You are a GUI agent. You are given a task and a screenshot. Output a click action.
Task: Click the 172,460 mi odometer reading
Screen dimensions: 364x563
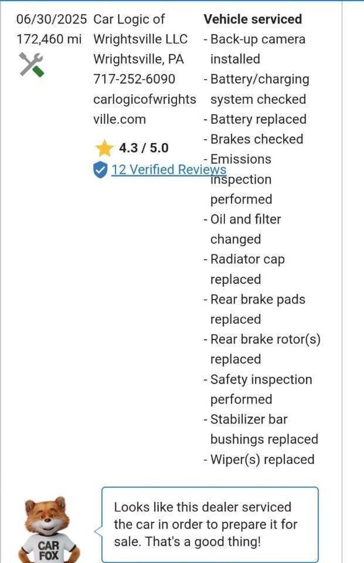tap(49, 39)
